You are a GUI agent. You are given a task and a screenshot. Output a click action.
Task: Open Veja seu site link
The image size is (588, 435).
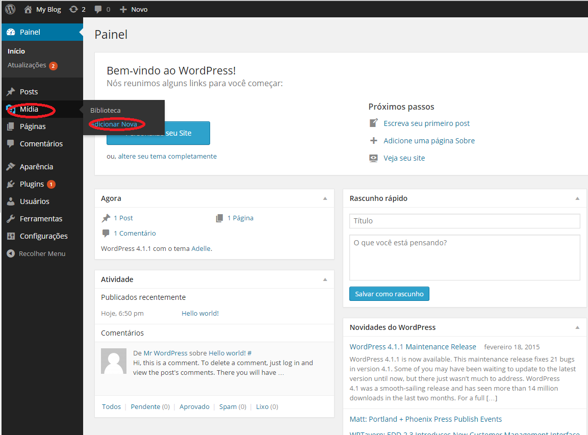point(404,158)
